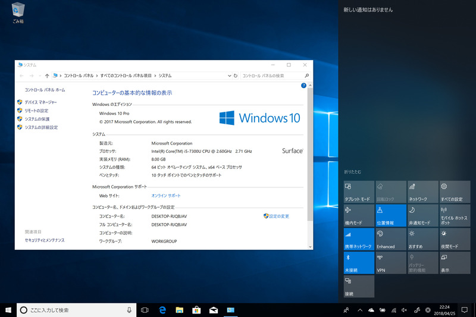Open デバイス マネージャー link
The image size is (476, 317).
[x=40, y=102]
